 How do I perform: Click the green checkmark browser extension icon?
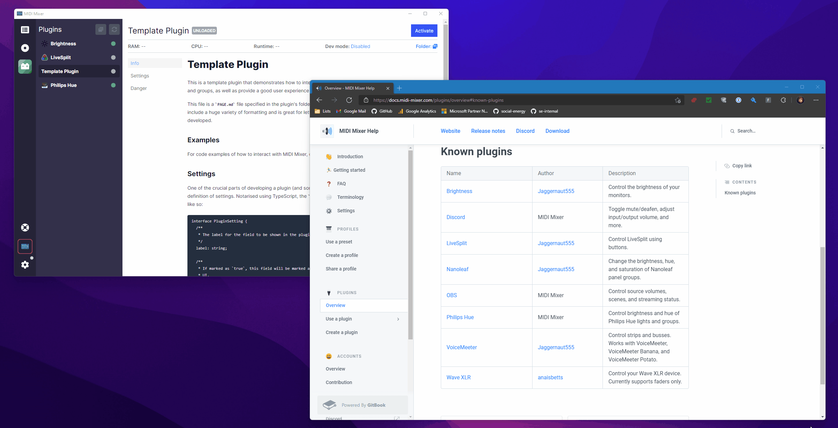click(x=709, y=100)
